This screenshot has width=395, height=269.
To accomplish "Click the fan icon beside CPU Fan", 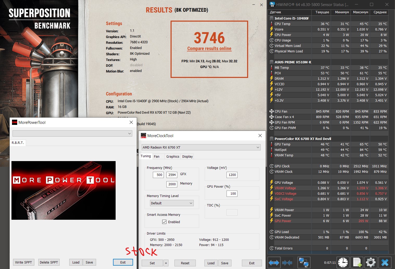I will pos(271,111).
